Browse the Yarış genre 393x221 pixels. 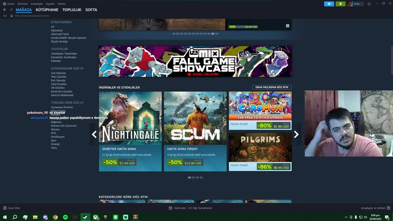54,148
